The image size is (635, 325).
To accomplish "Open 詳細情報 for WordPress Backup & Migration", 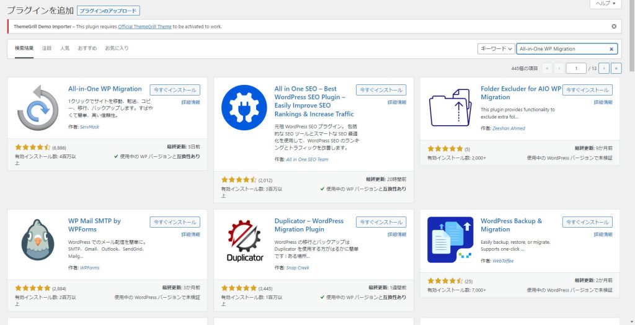I will [603, 234].
